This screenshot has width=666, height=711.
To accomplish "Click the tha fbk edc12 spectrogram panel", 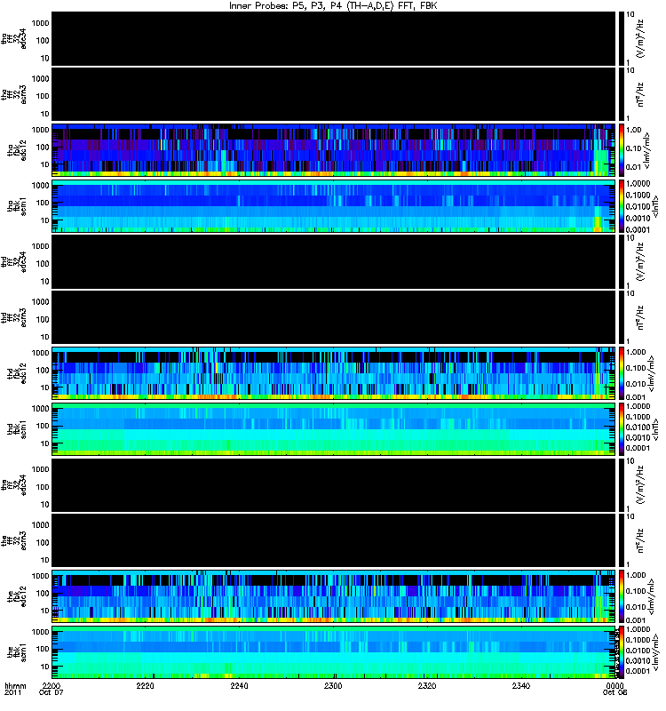I will pos(334,149).
